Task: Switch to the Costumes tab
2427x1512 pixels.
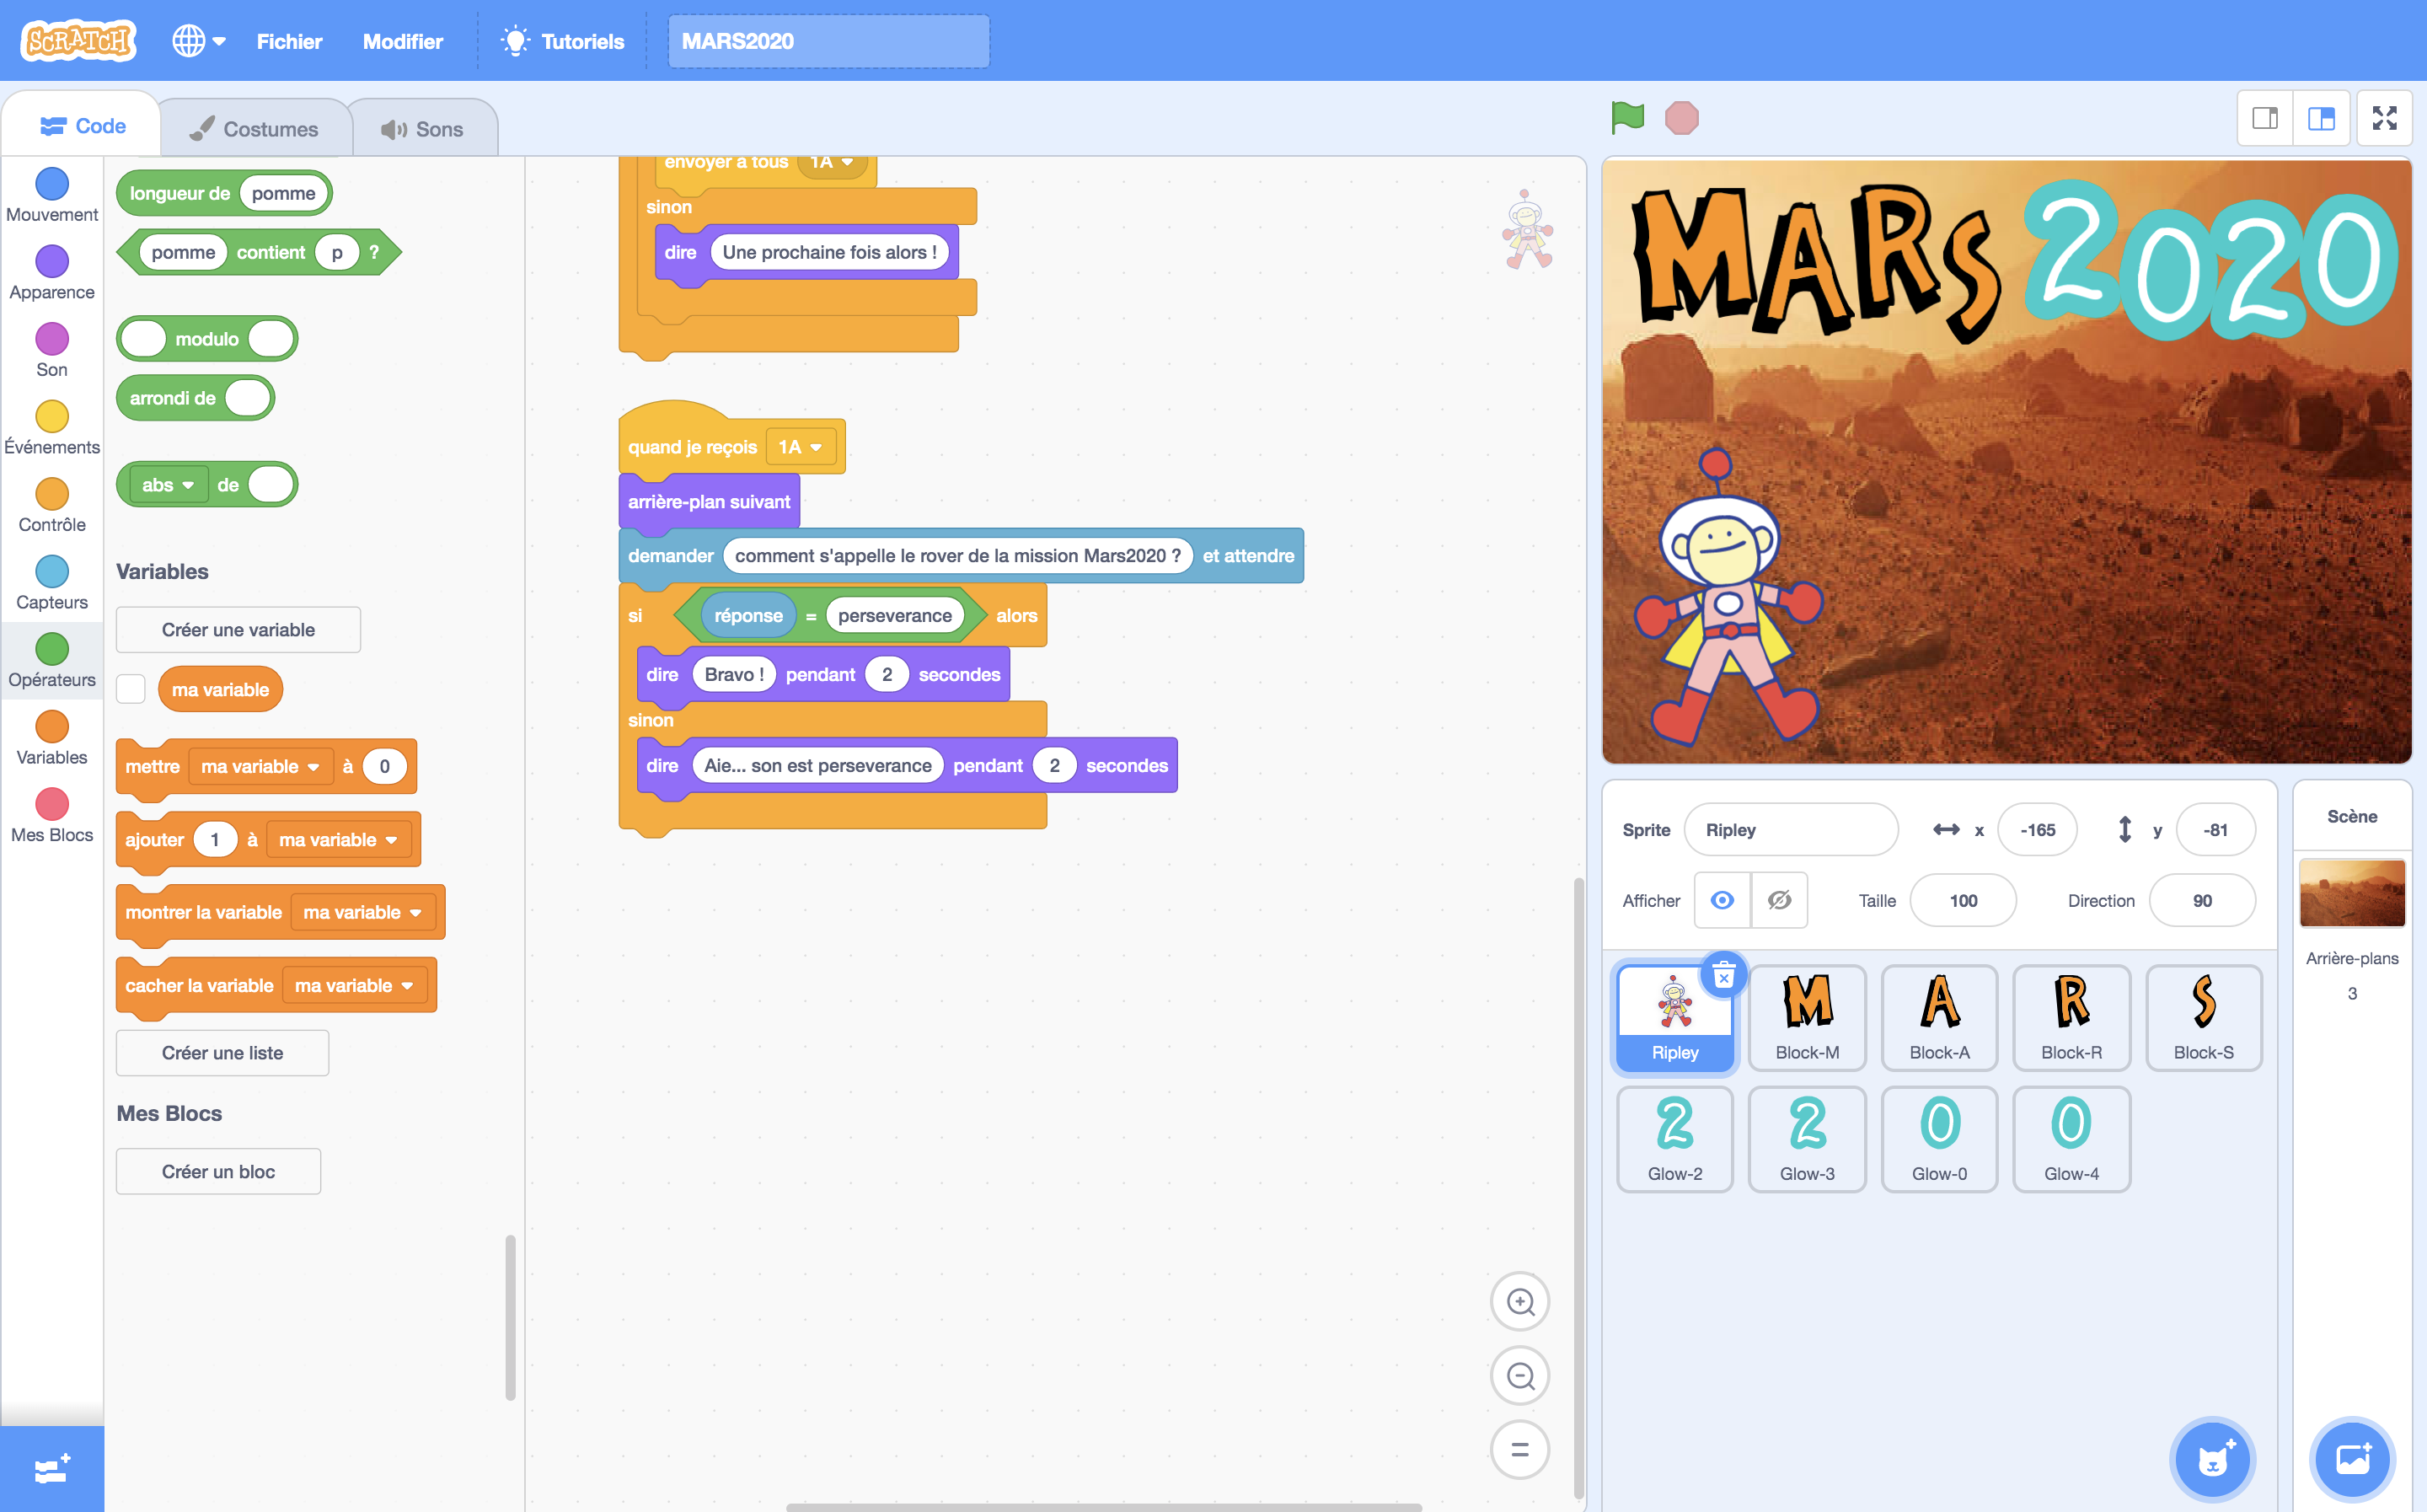Action: (x=254, y=129)
